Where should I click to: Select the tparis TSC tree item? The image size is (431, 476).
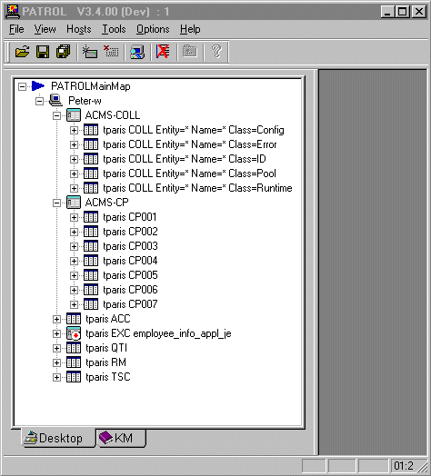108,377
